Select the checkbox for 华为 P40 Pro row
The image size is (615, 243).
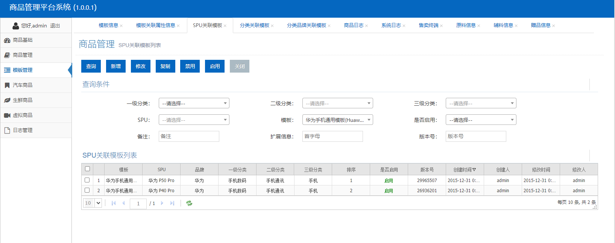(x=87, y=190)
